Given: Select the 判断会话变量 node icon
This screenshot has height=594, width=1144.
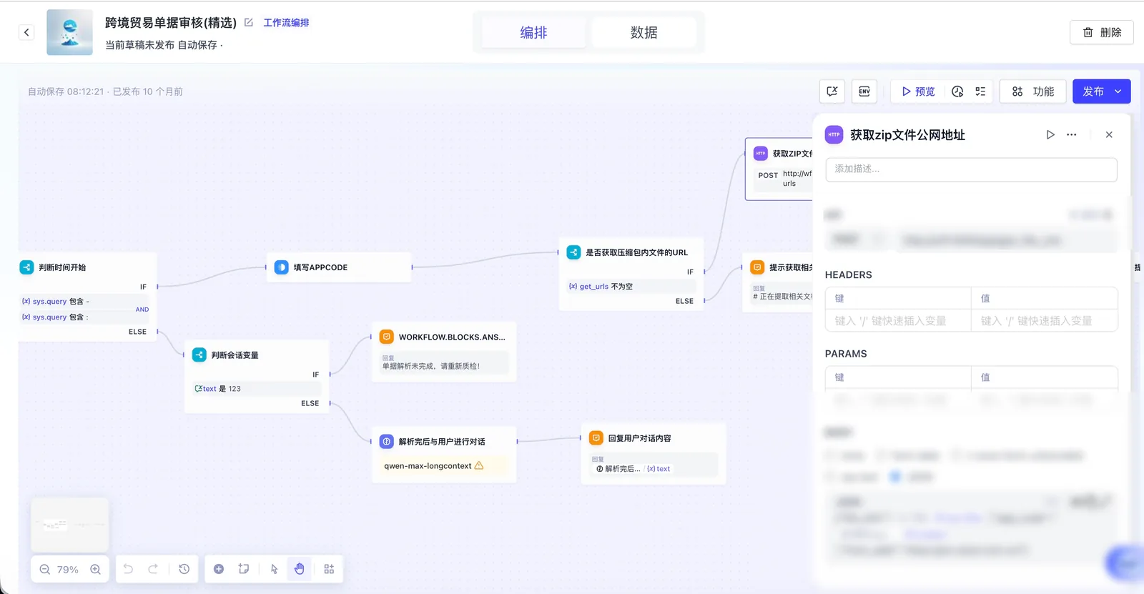Looking at the screenshot, I should 199,355.
